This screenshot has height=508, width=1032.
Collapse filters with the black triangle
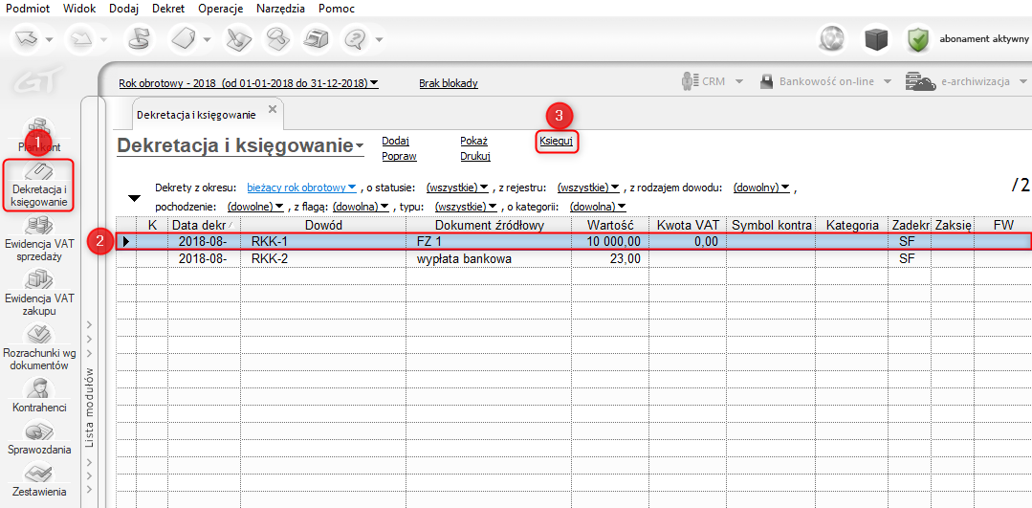click(x=134, y=198)
